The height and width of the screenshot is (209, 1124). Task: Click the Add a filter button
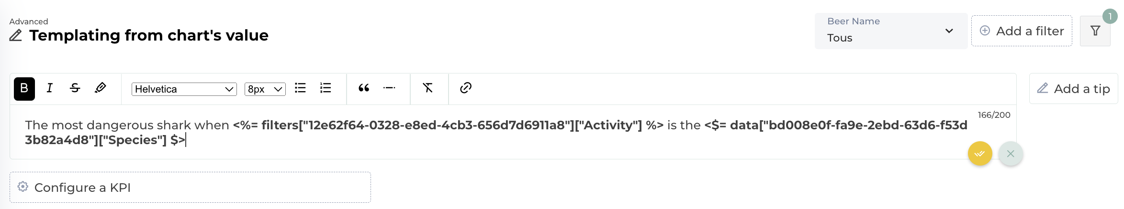1022,31
